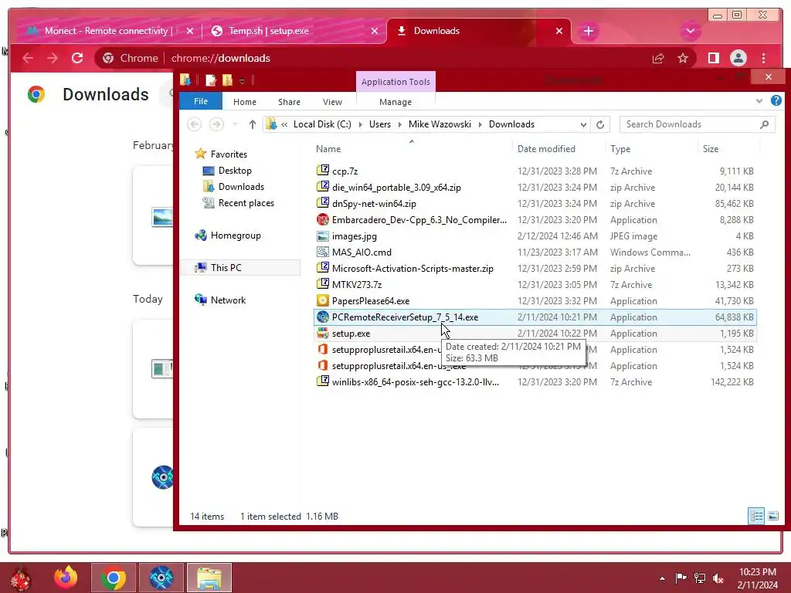The image size is (791, 593).
Task: Select the PapersPlease64.exe application icon
Action: click(322, 300)
